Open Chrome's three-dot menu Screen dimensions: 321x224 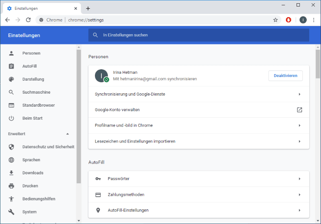pyautogui.click(x=314, y=20)
